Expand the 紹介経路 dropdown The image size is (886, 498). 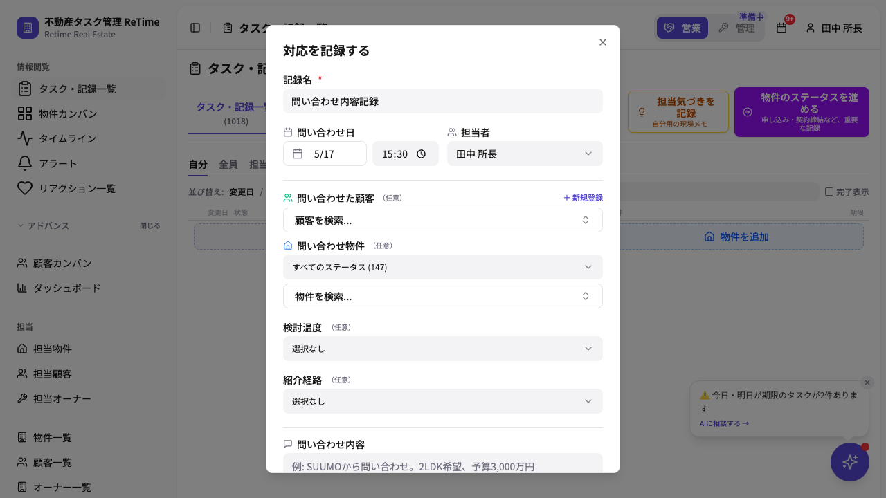pyautogui.click(x=443, y=401)
